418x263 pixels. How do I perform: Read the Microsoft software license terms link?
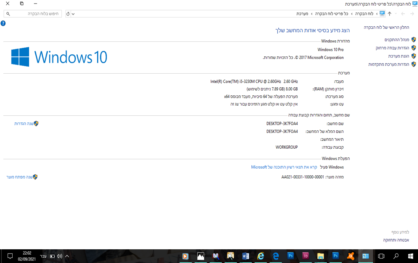tap(284, 167)
